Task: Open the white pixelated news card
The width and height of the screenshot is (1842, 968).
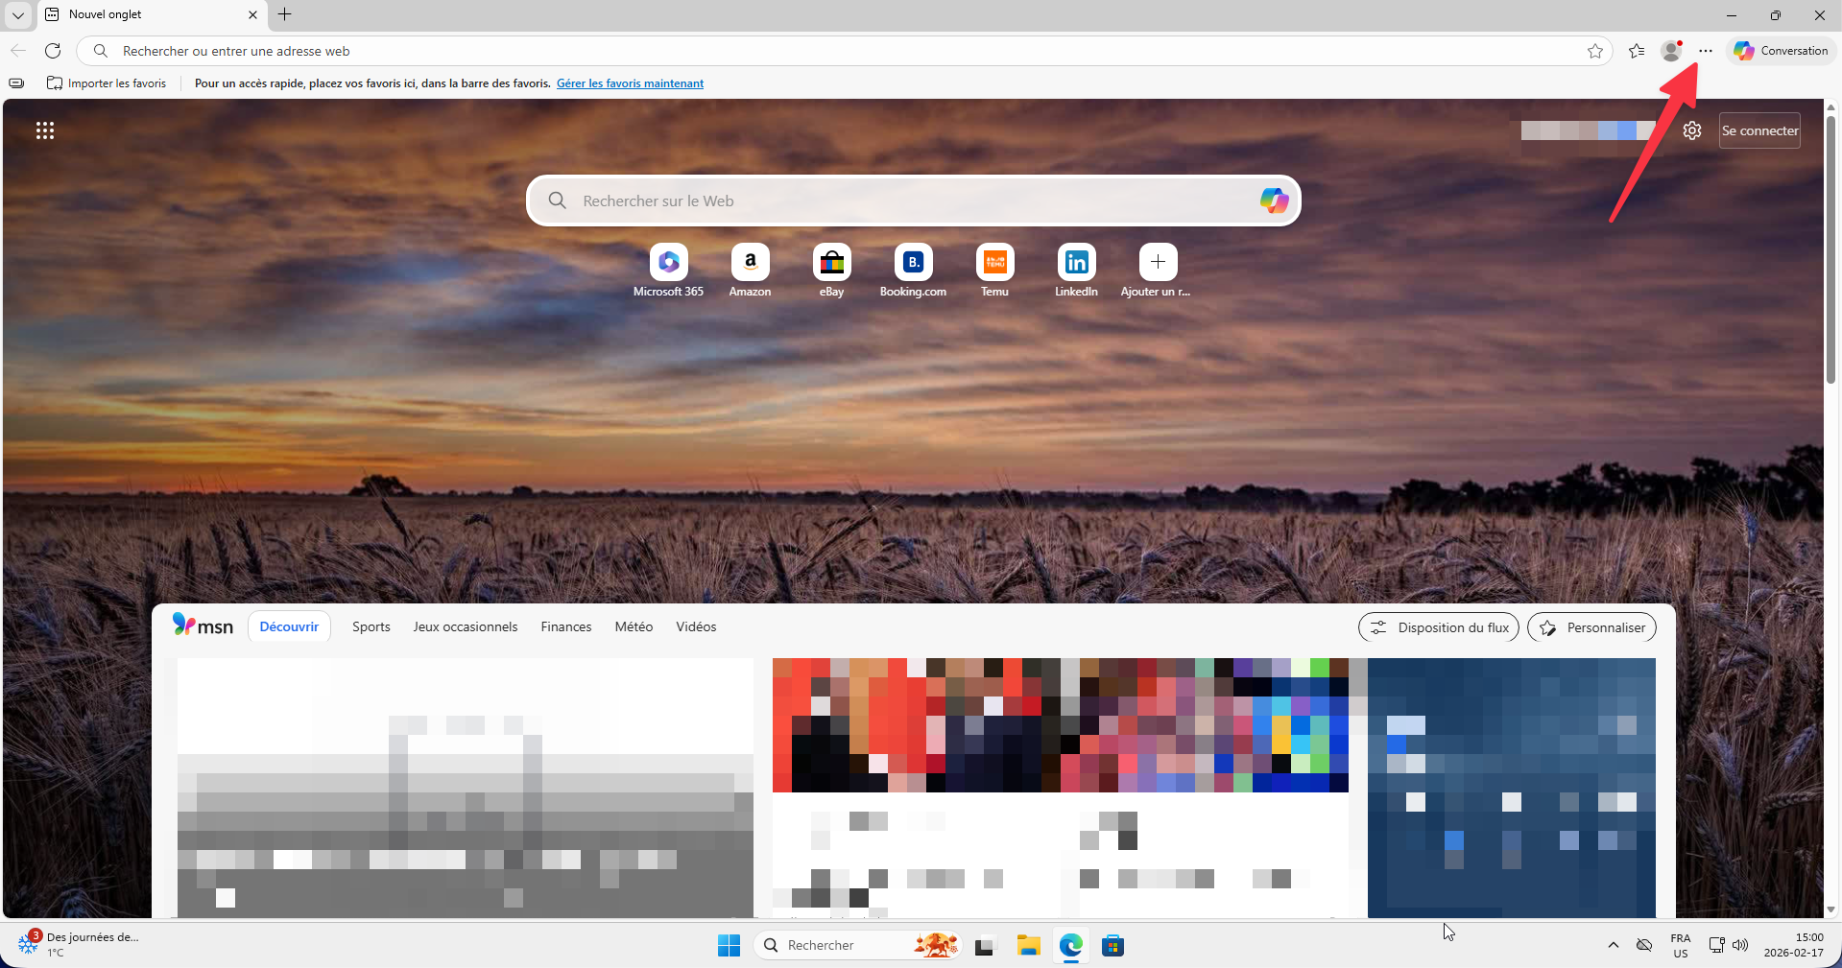Action: tap(466, 788)
